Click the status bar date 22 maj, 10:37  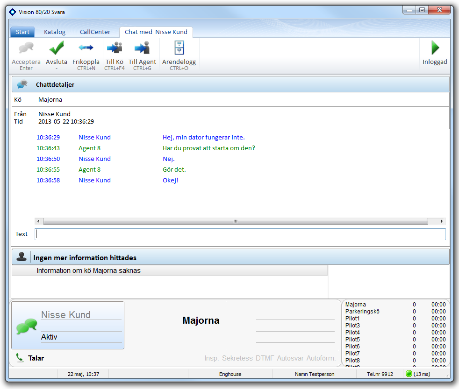83,374
